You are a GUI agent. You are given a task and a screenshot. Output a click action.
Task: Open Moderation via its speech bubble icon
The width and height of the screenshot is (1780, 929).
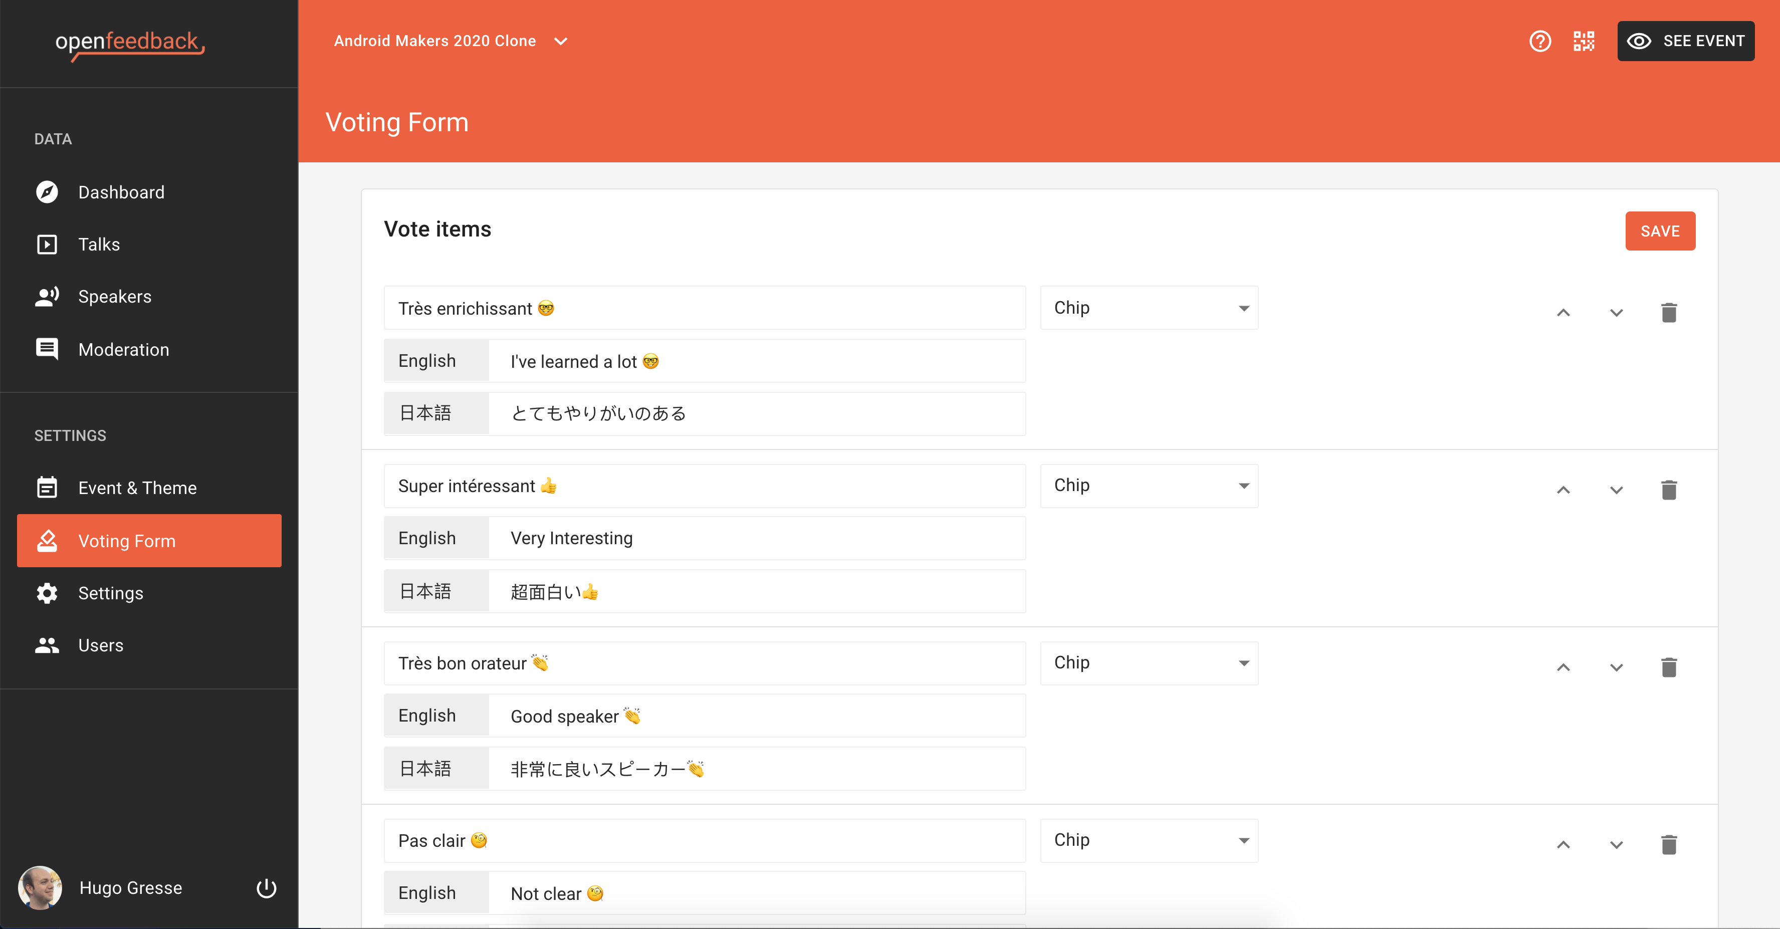pos(46,349)
